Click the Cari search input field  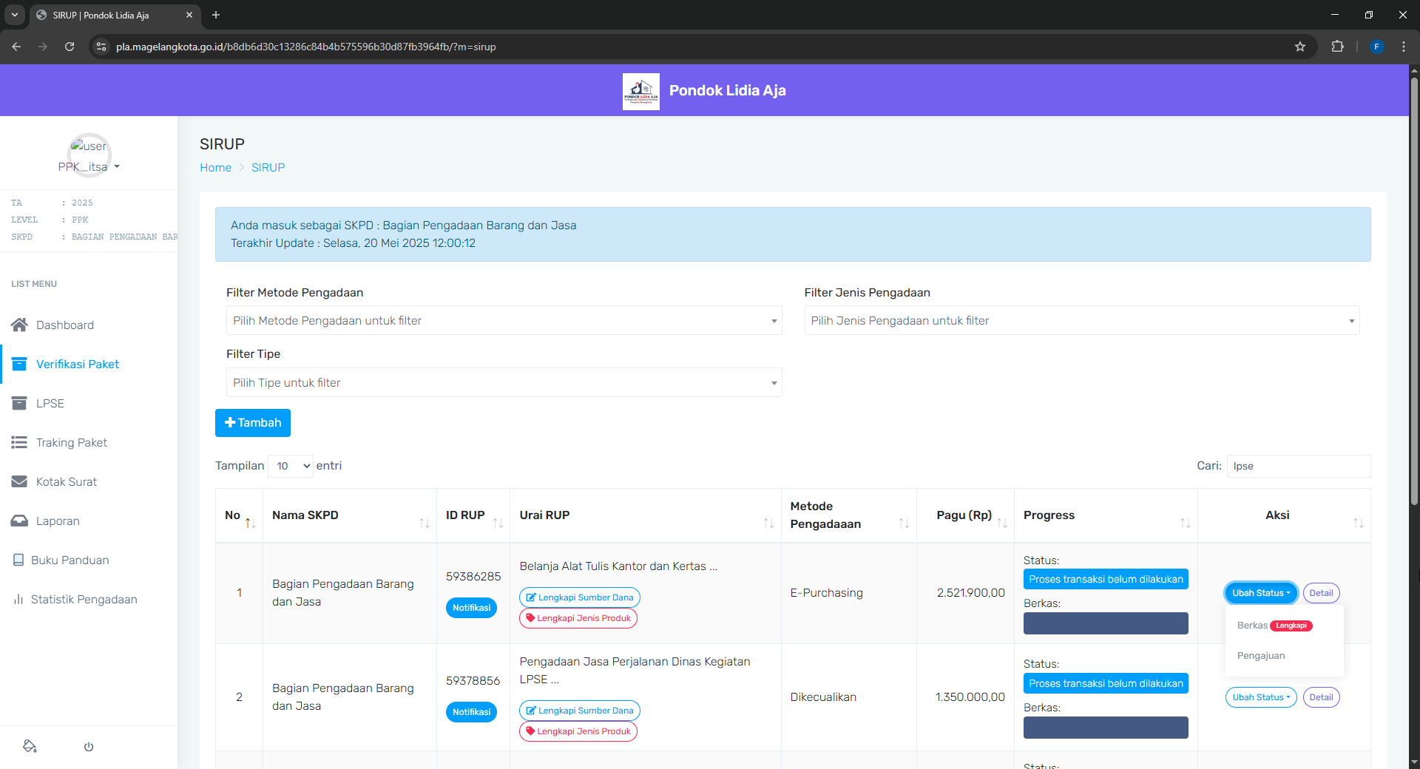[x=1298, y=466]
